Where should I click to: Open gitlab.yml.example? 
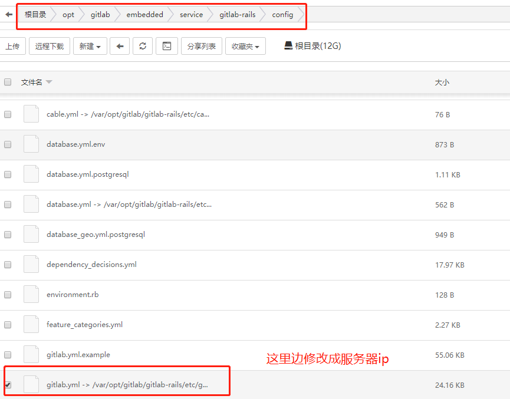[x=78, y=354]
